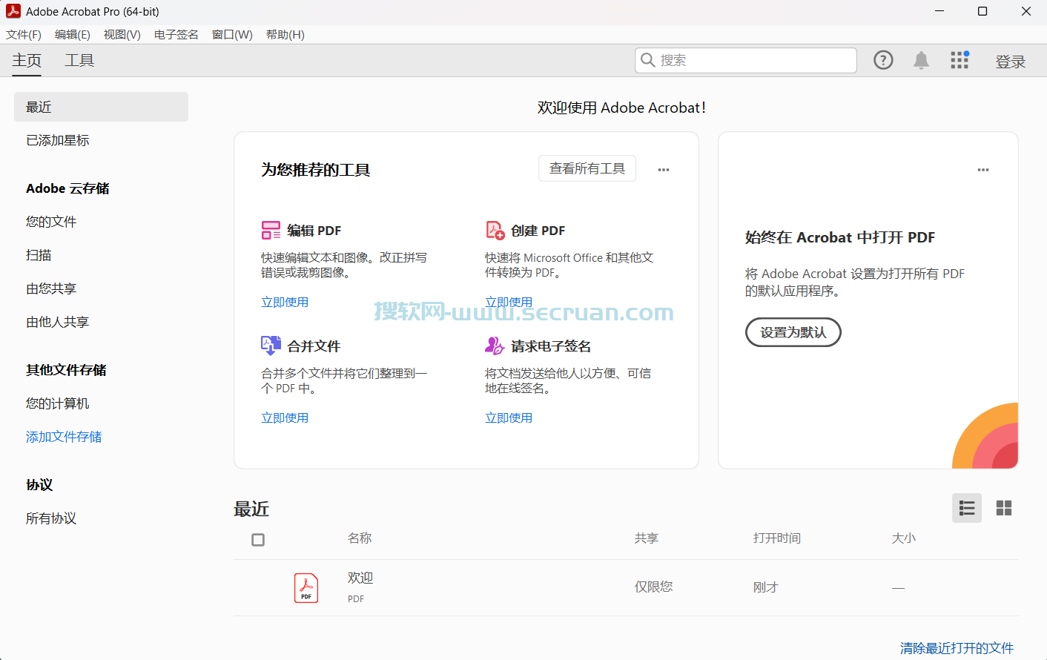The image size is (1047, 660).
Task: Sort by 共享 column header
Action: [x=647, y=538]
